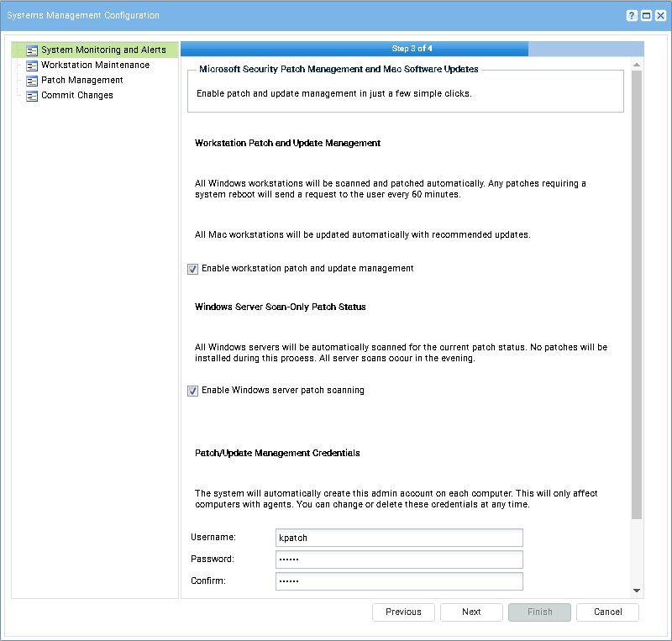Open the help question mark icon
The image size is (672, 641).
coord(632,16)
